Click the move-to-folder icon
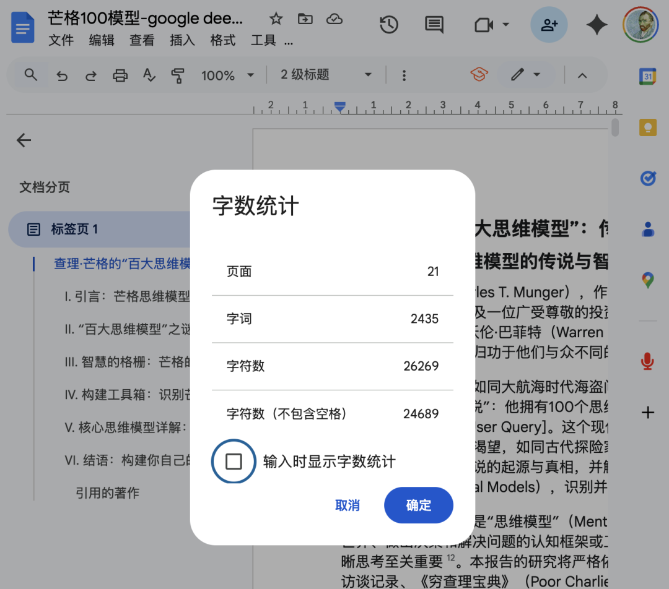669x589 pixels. [305, 19]
